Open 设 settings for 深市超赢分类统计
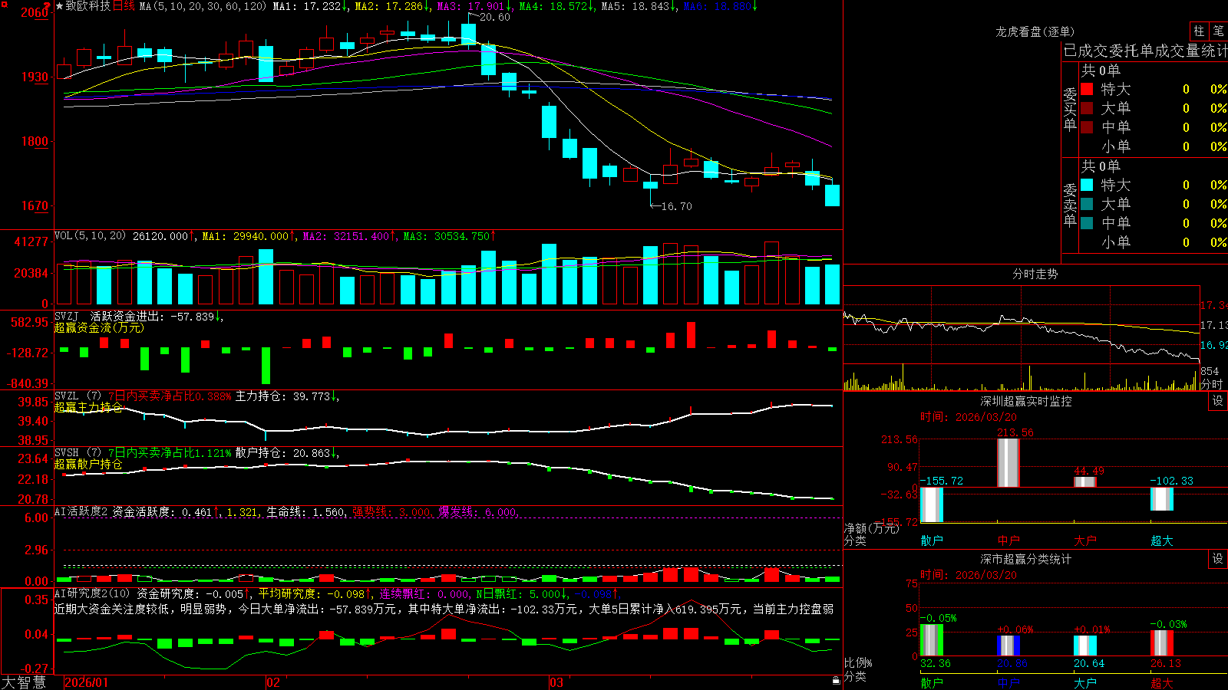Image resolution: width=1228 pixels, height=690 pixels. pyautogui.click(x=1217, y=559)
